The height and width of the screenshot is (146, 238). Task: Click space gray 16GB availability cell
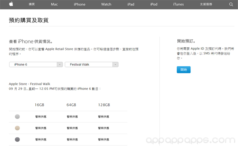pos(41,140)
